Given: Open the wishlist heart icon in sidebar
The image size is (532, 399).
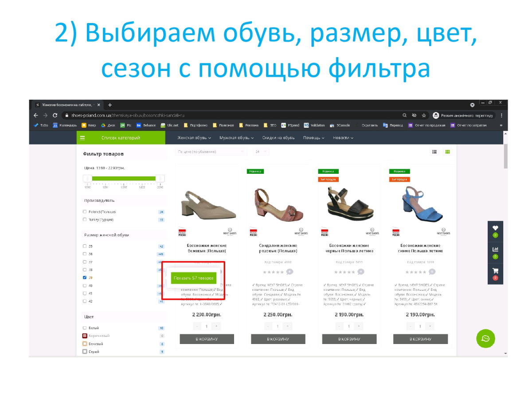Looking at the screenshot, I should [495, 228].
